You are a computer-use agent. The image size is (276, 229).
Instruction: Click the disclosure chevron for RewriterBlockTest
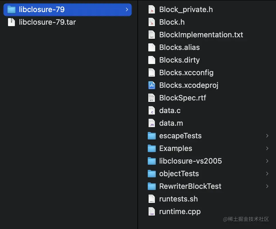coord(267,186)
